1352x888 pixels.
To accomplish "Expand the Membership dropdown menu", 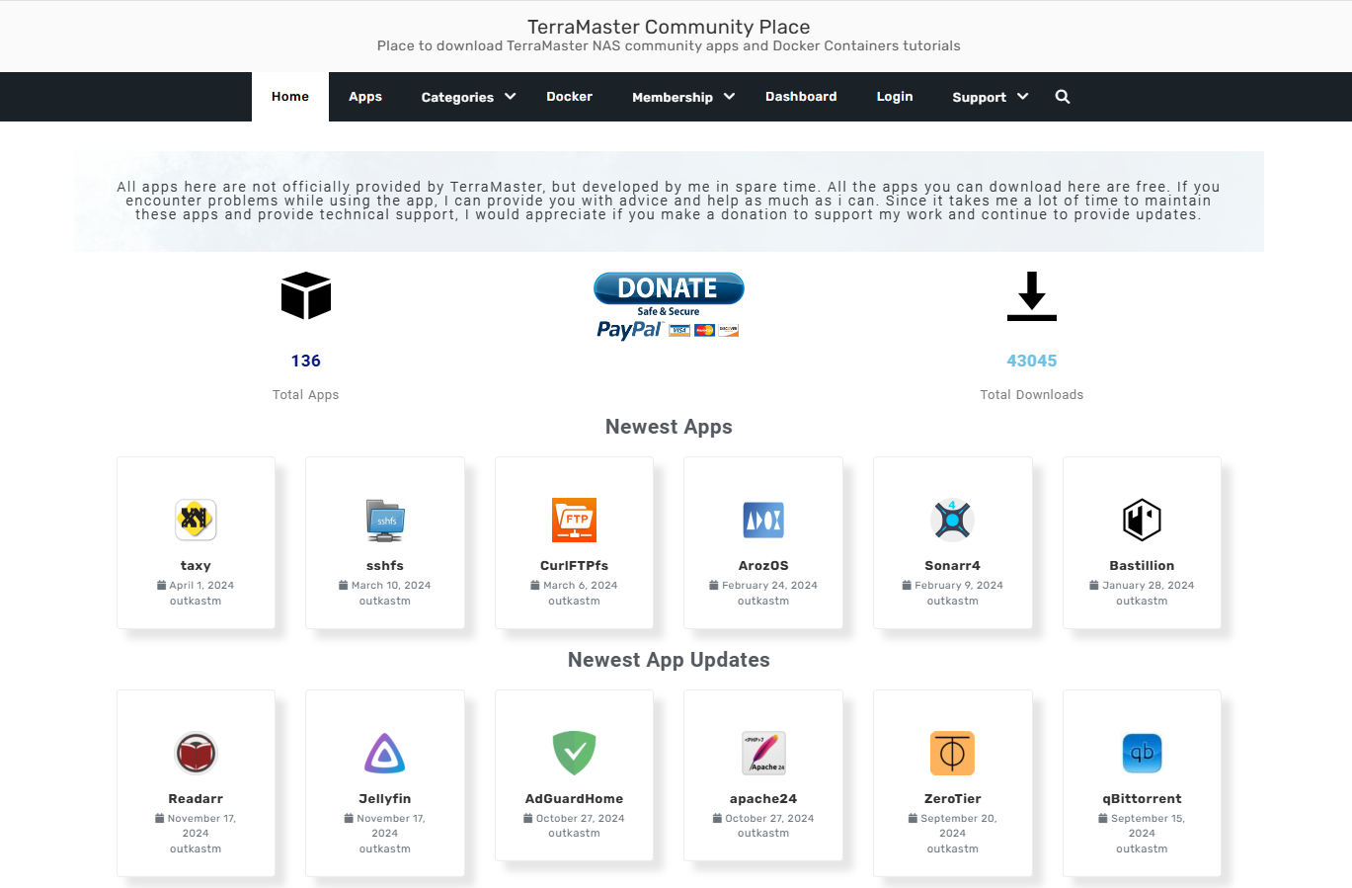I will coord(683,97).
